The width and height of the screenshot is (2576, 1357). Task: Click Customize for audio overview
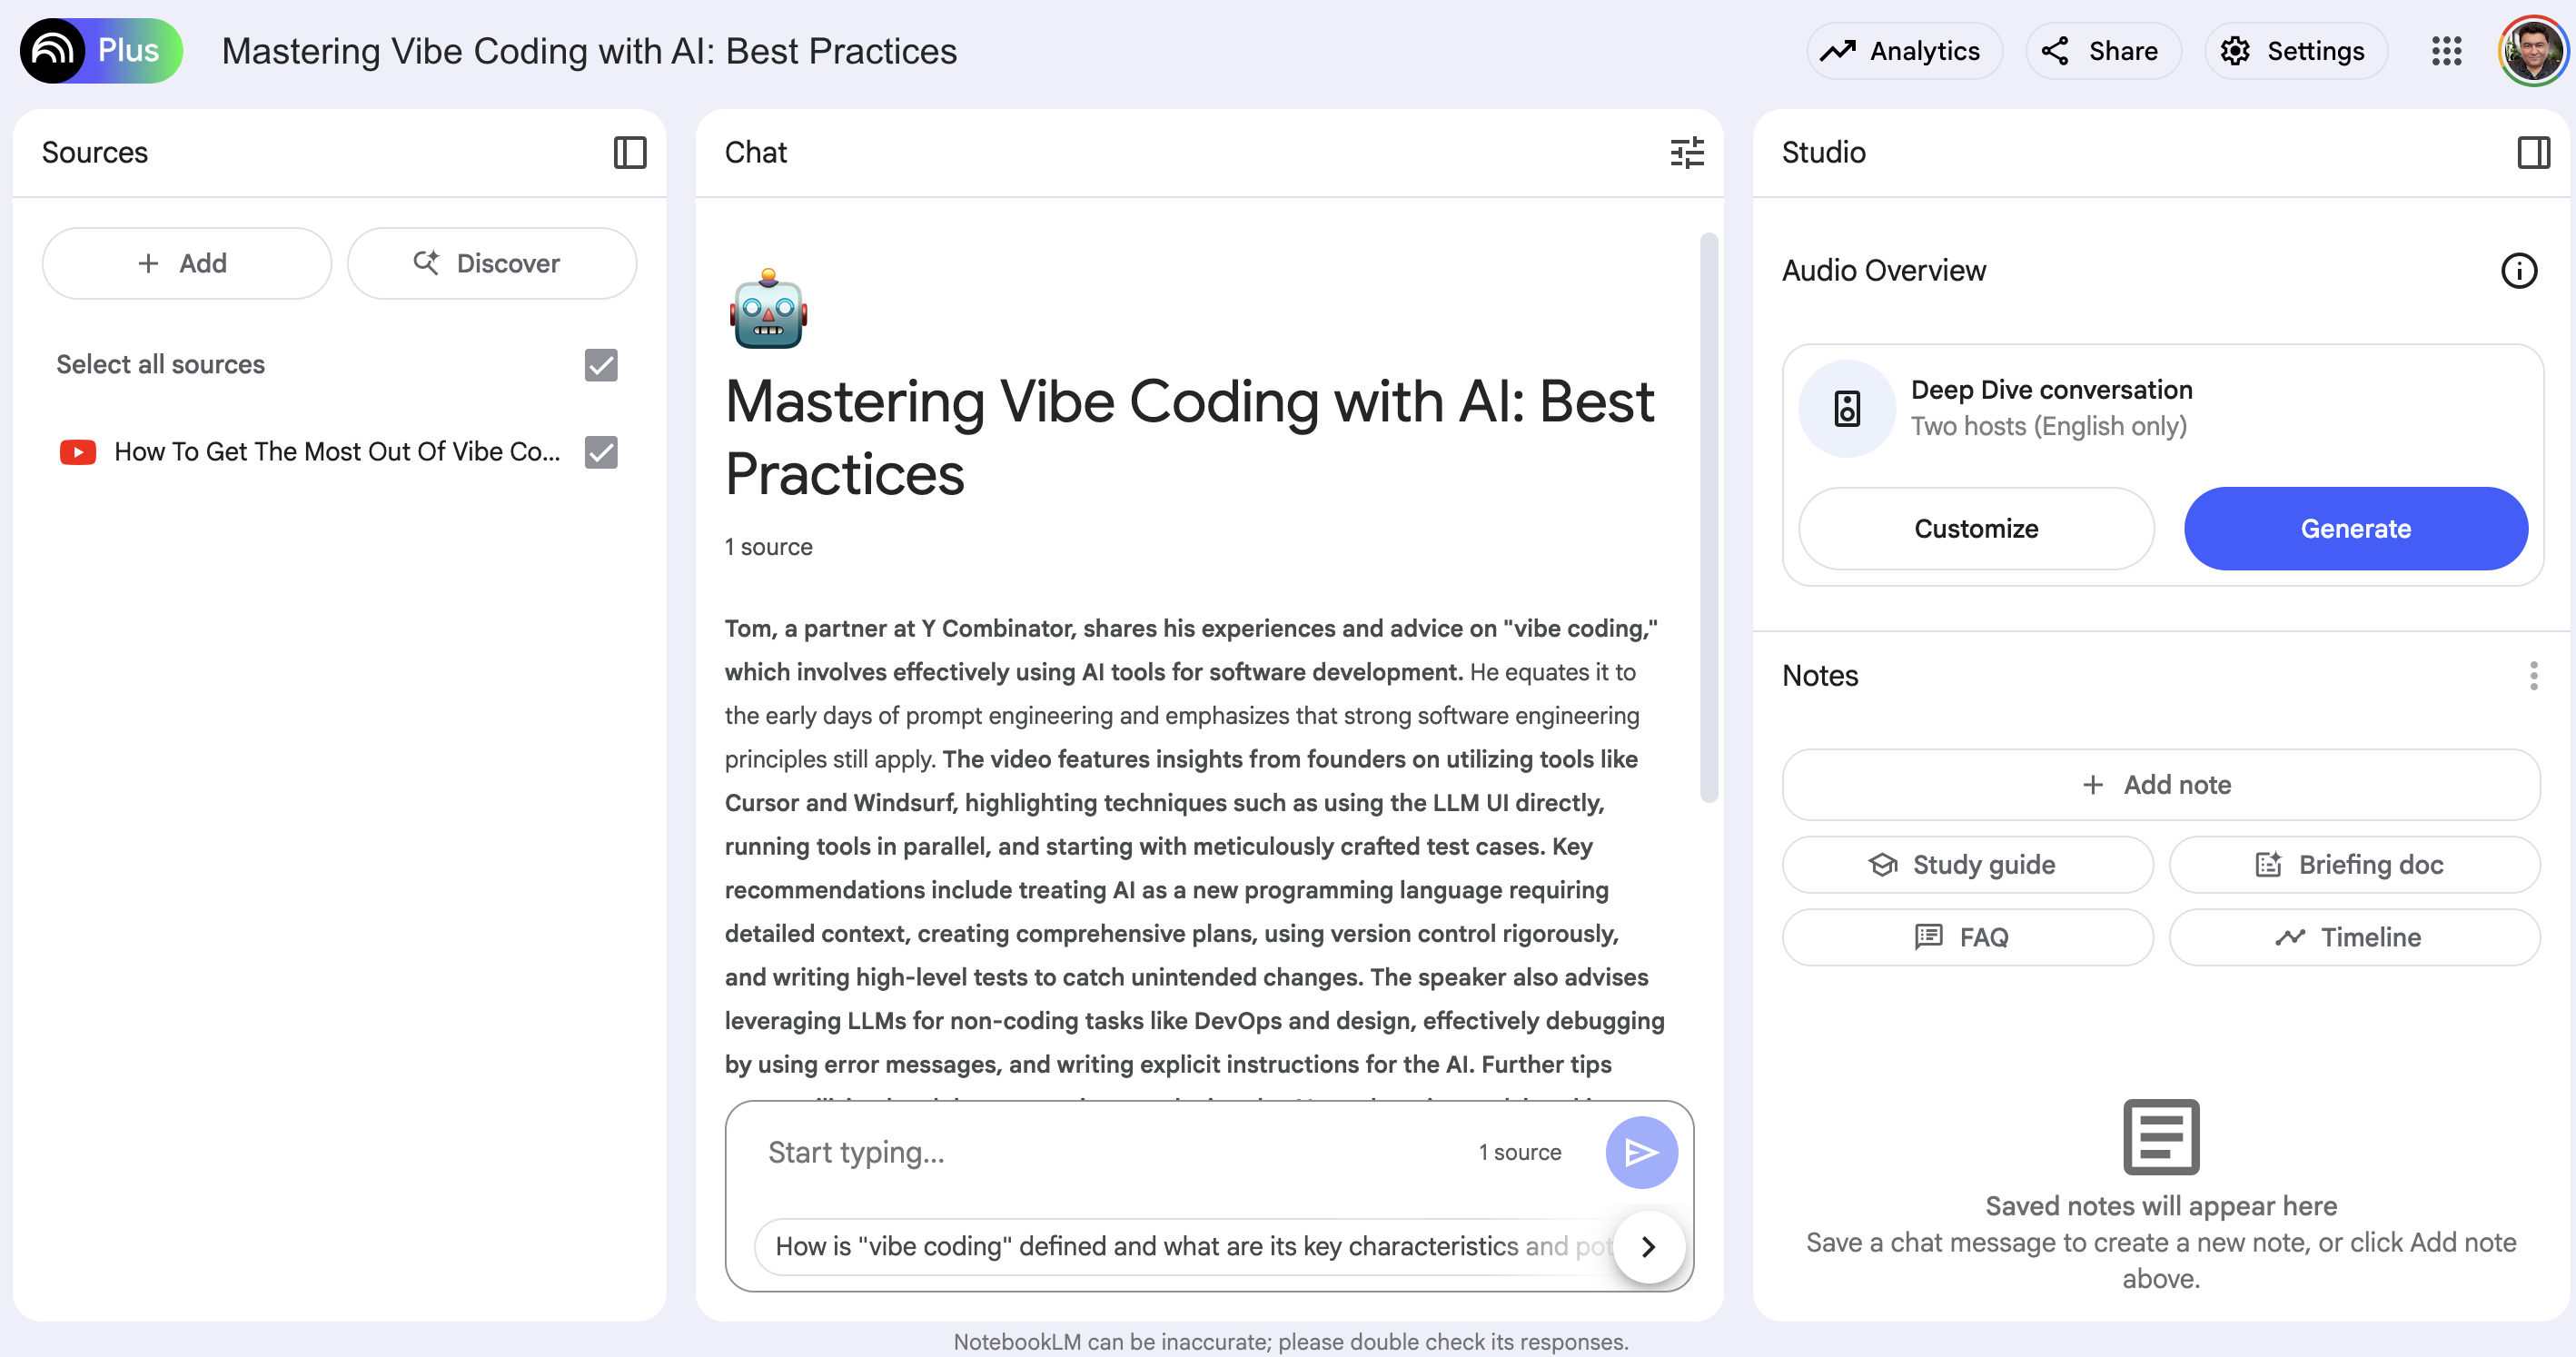[x=1975, y=528]
